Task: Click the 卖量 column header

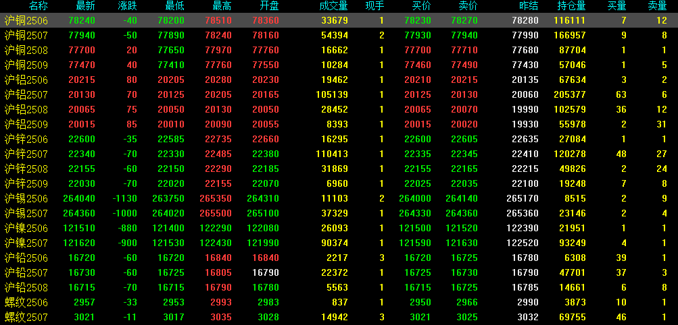Action: pyautogui.click(x=658, y=5)
